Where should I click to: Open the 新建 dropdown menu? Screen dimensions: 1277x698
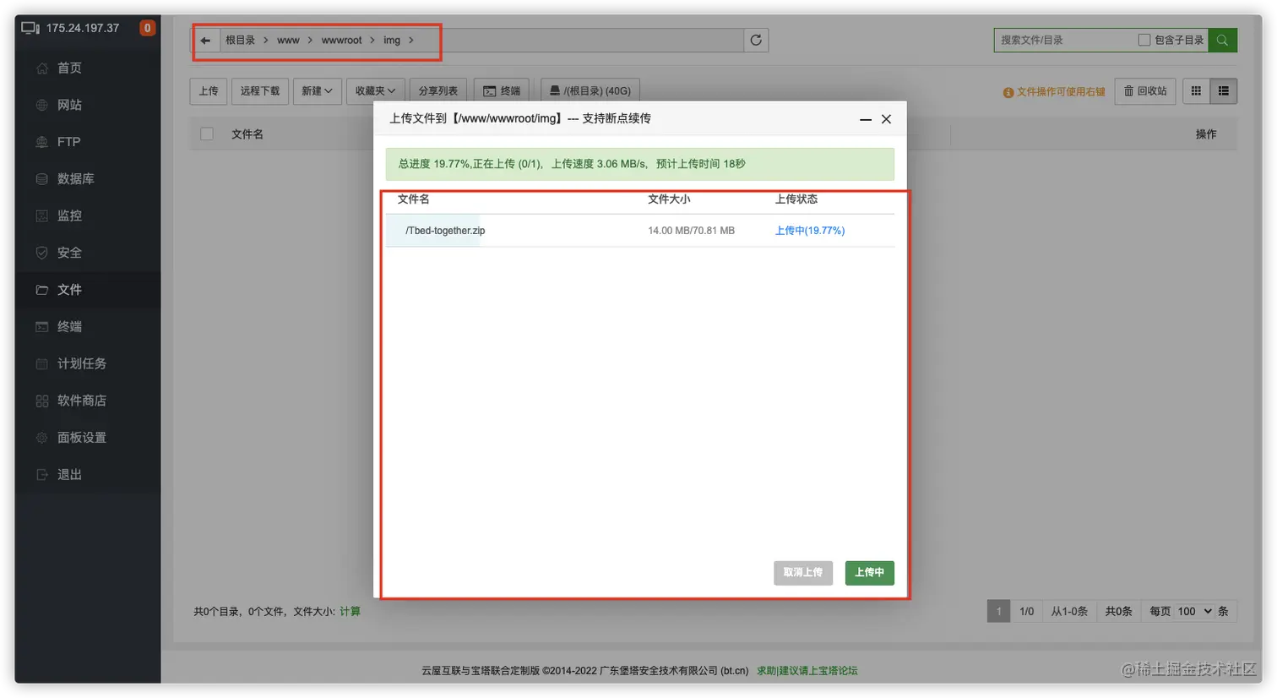317,90
